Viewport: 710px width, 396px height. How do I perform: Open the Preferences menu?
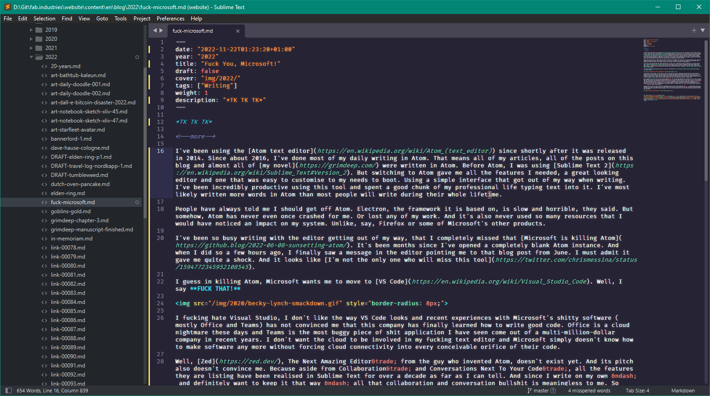(x=170, y=19)
